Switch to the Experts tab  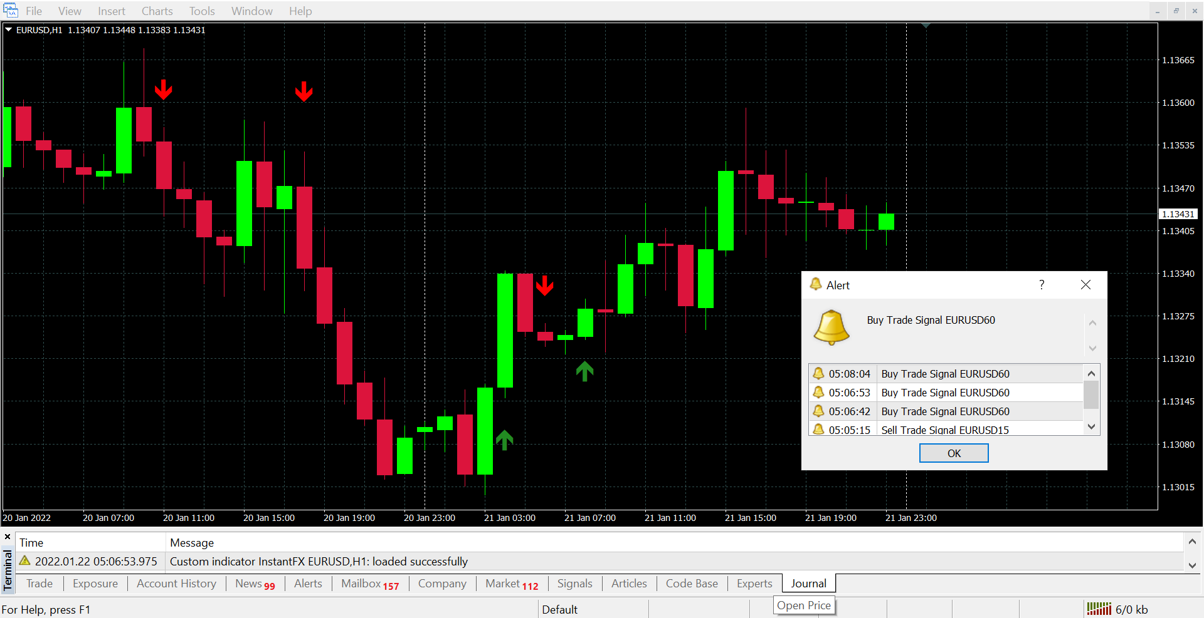click(x=754, y=584)
